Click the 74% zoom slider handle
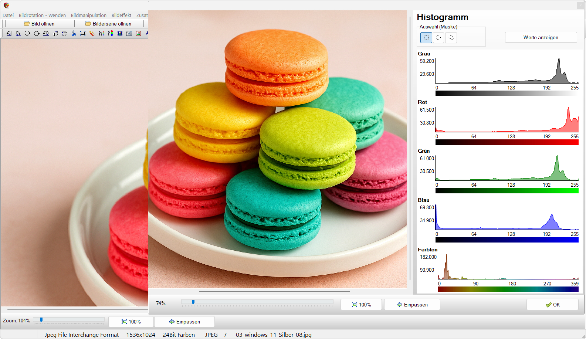 pyautogui.click(x=193, y=302)
